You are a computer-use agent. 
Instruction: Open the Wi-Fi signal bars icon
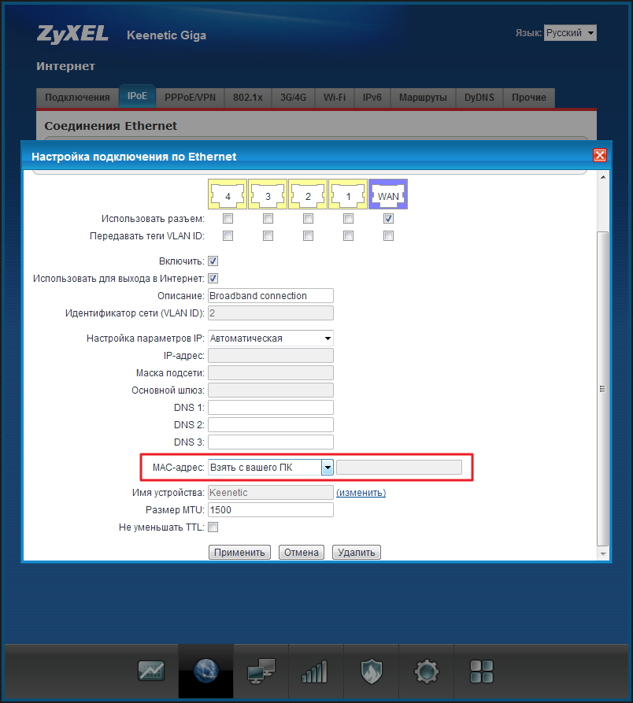coord(315,671)
